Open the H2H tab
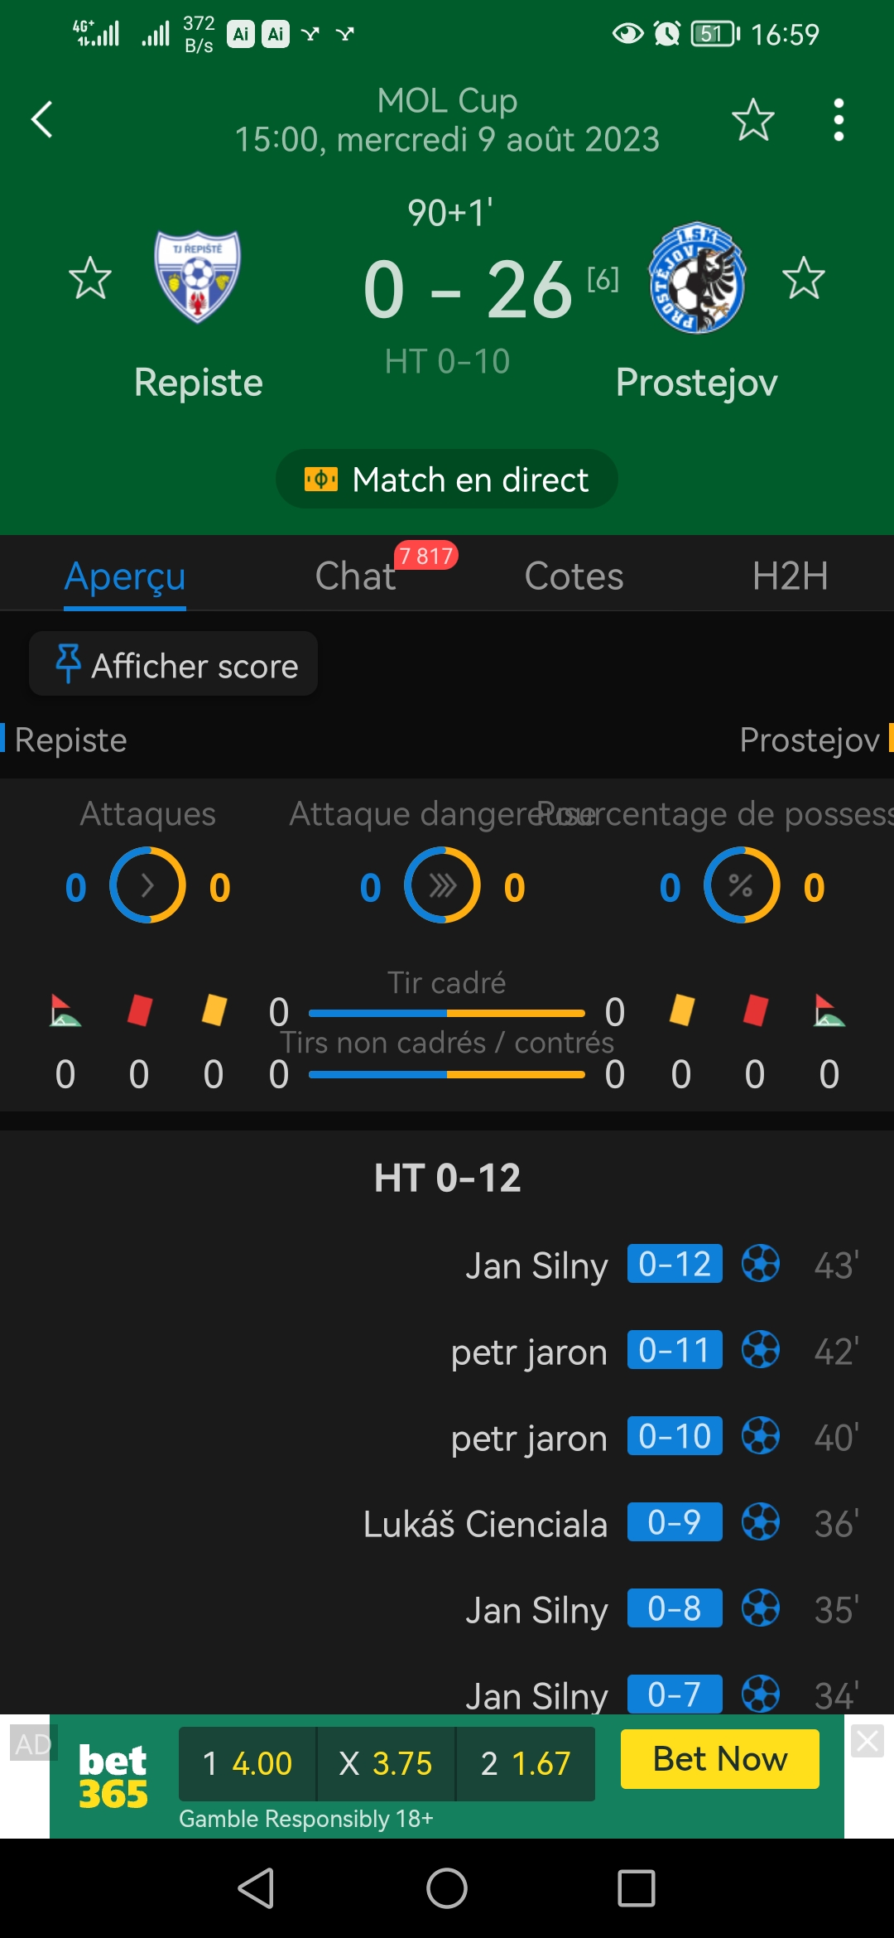Screen dimensions: 894x1938 pos(790,576)
